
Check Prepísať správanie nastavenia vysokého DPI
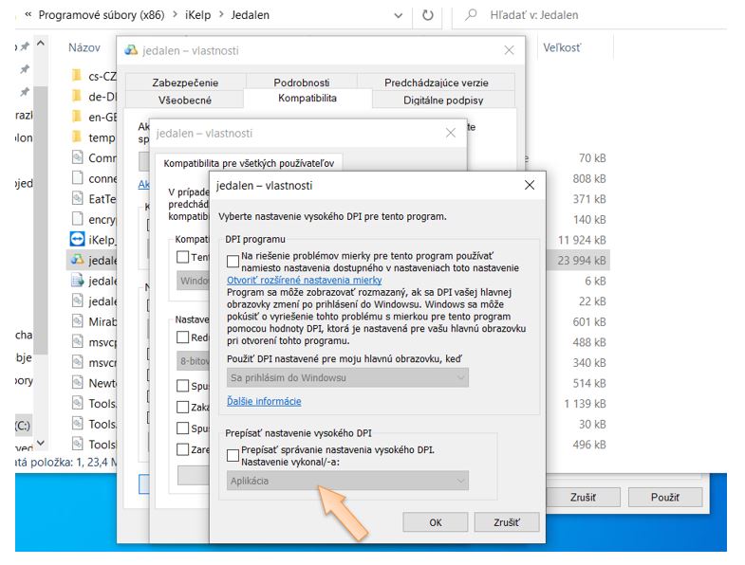point(233,454)
